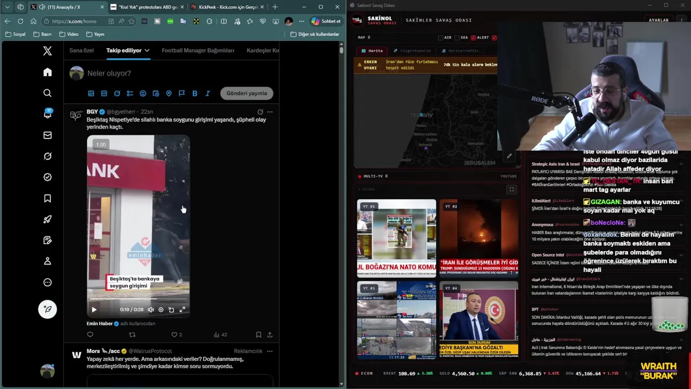Viewport: 691px width, 389px height.
Task: Repost the BGY post
Action: click(132, 334)
